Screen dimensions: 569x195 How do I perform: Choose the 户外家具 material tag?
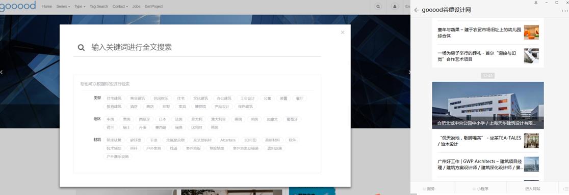pyautogui.click(x=153, y=148)
